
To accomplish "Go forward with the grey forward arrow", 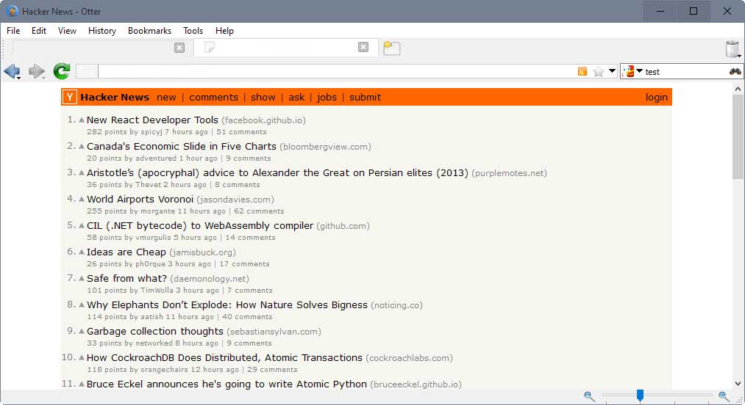I will point(36,72).
